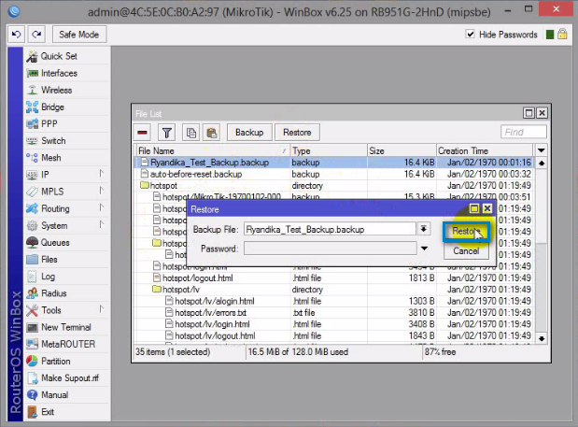Select the hotspot/lv/login.html file row
The image size is (578, 427).
[334, 324]
